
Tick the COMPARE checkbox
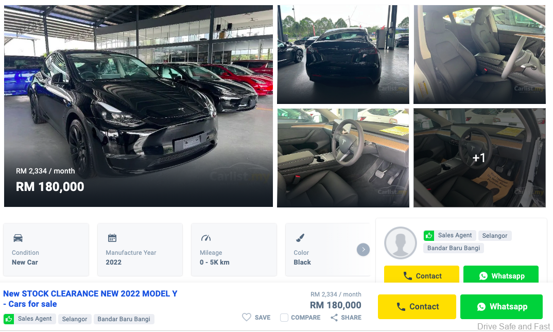[284, 318]
